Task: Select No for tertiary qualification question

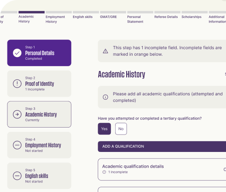Action: [121, 129]
